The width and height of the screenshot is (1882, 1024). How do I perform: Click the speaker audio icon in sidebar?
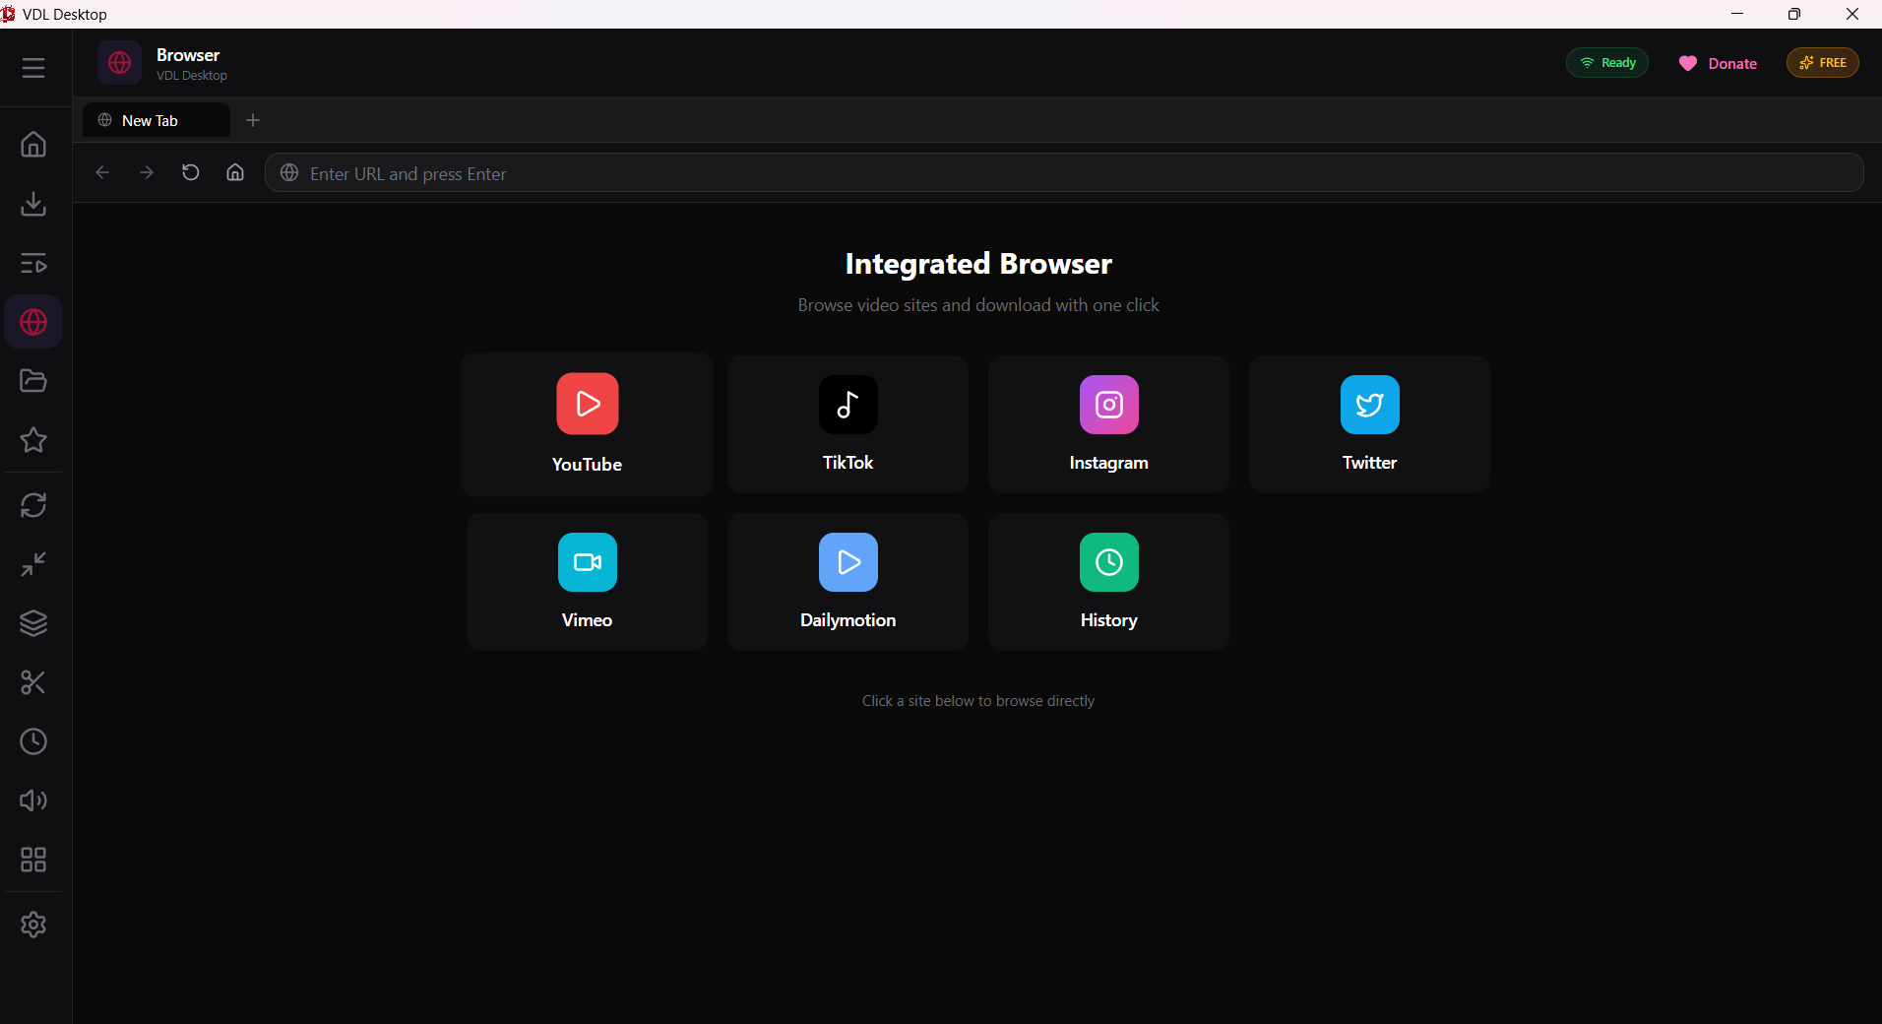click(x=33, y=800)
